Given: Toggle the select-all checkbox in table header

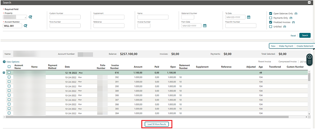Looking at the screenshot, I should coord(9,67).
